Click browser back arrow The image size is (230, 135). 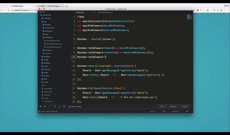click(2, 10)
